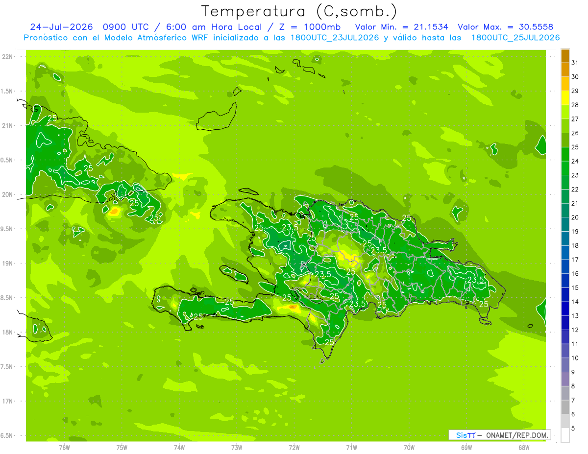Click the "74W" longitude axis label
588x454 pixels.
pos(179,447)
